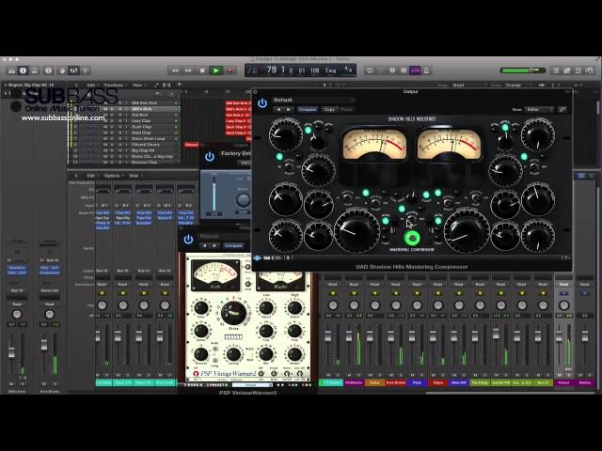Screen dimensions: 602x451
Task: Select the Pads channel strip name
Action: pos(417,382)
